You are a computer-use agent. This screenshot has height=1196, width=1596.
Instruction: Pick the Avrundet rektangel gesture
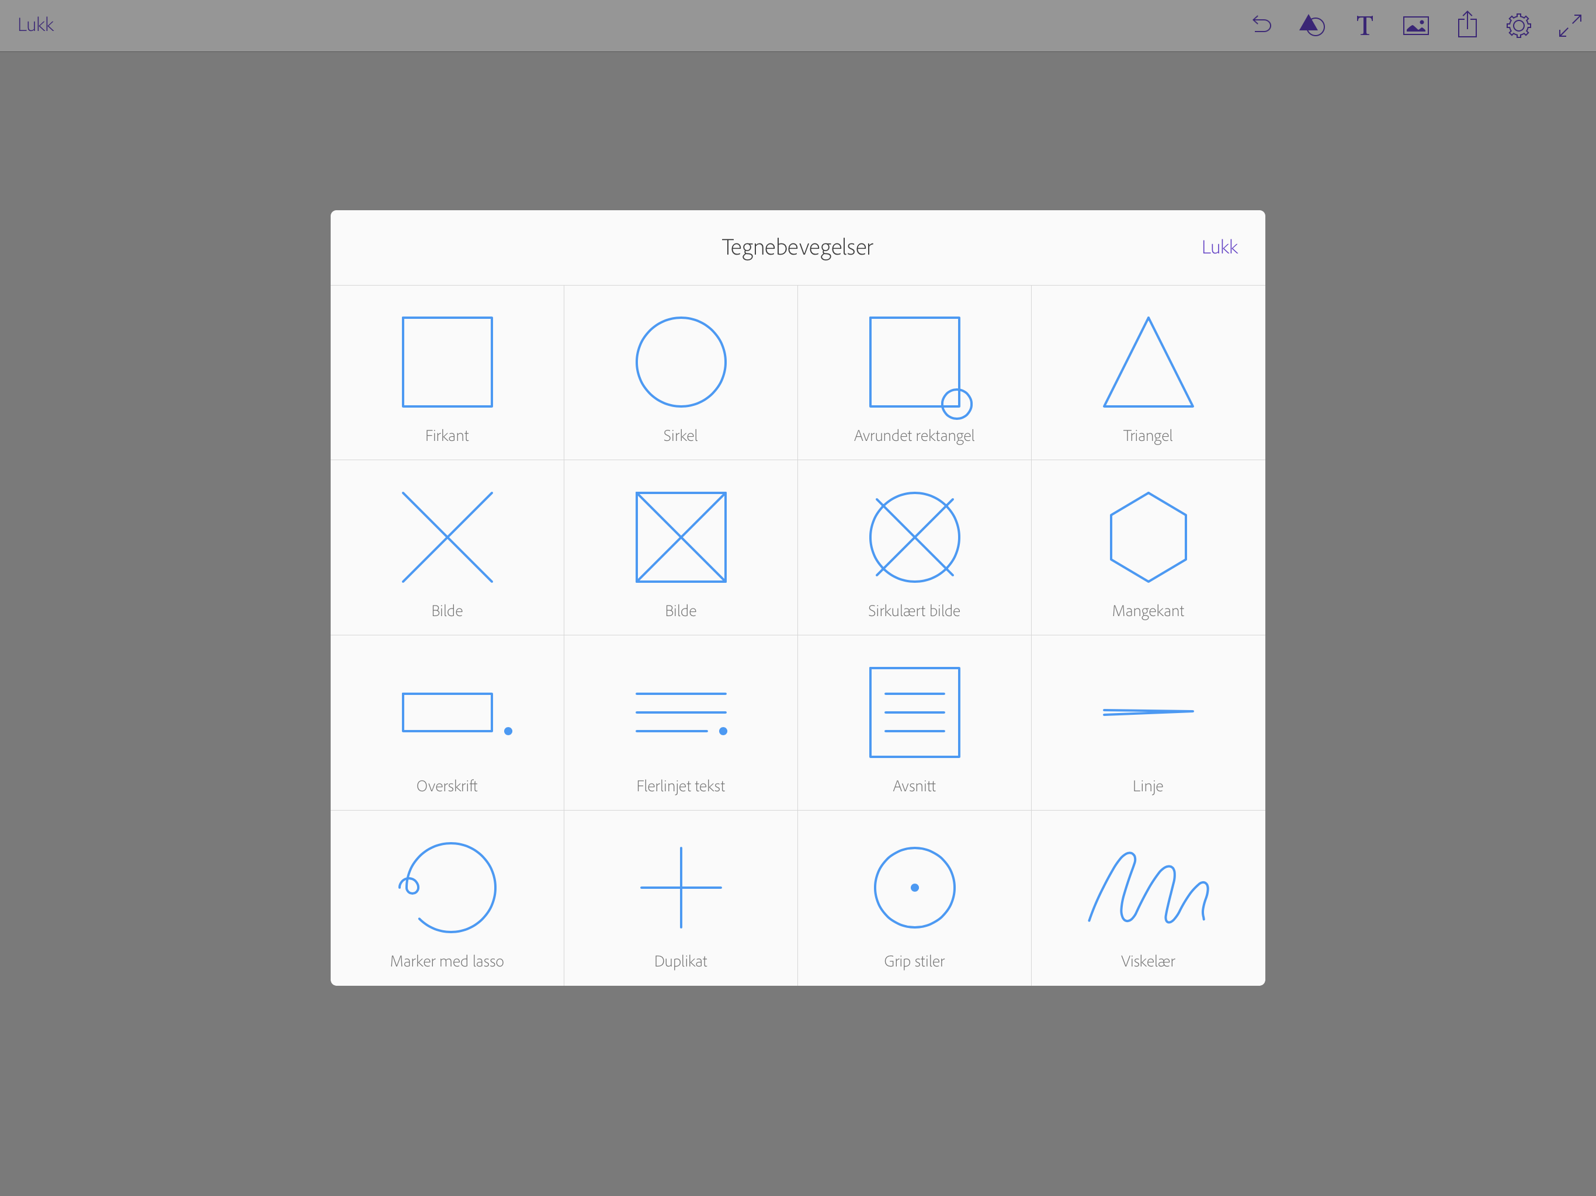pos(914,373)
